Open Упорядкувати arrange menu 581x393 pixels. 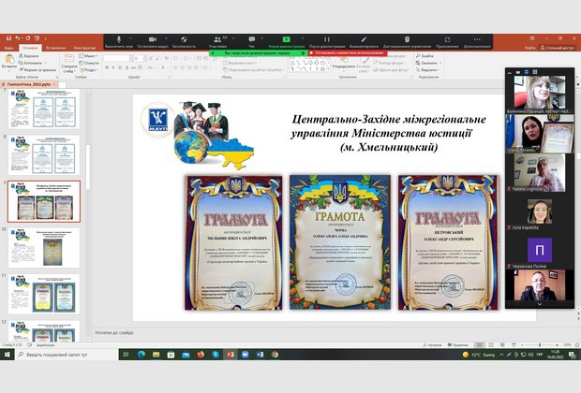click(344, 63)
